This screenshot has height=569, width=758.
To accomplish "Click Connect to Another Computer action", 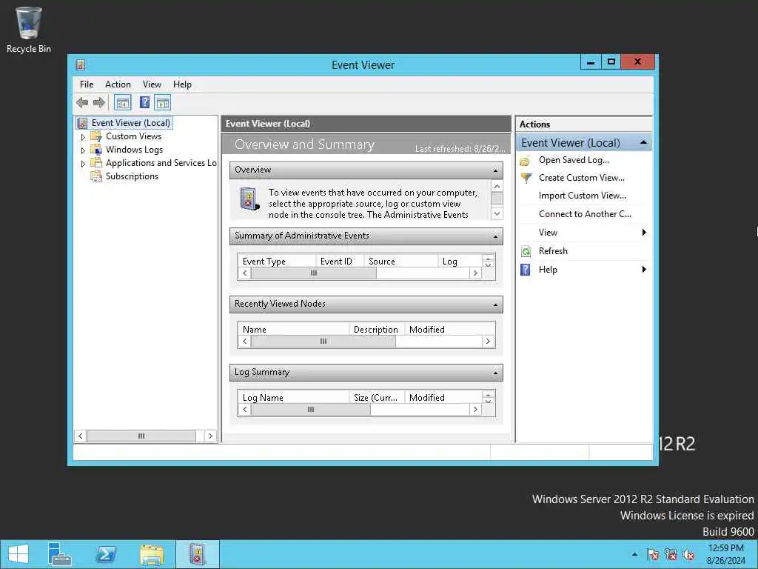I will coord(585,214).
